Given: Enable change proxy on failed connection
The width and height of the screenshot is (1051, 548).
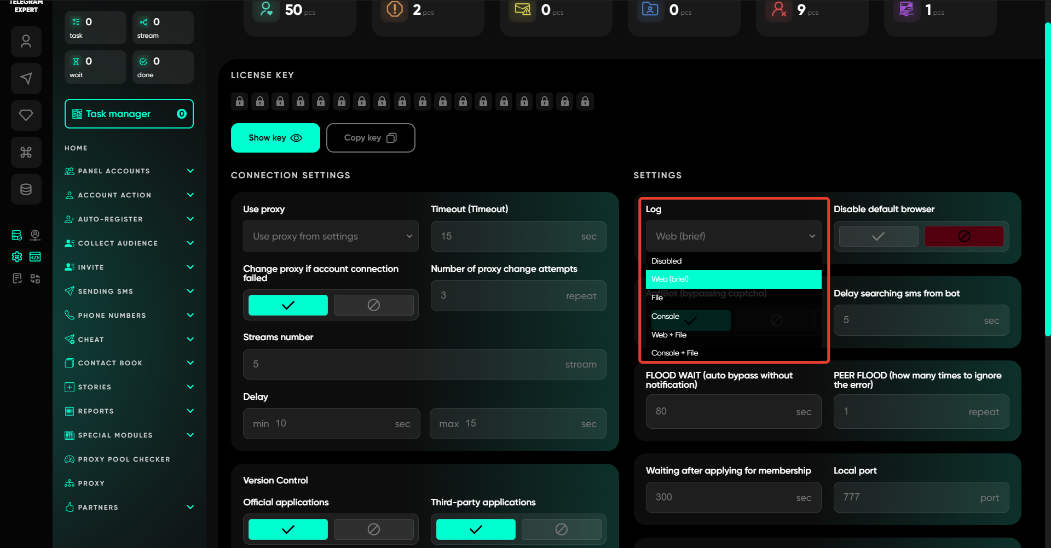Looking at the screenshot, I should pyautogui.click(x=288, y=305).
